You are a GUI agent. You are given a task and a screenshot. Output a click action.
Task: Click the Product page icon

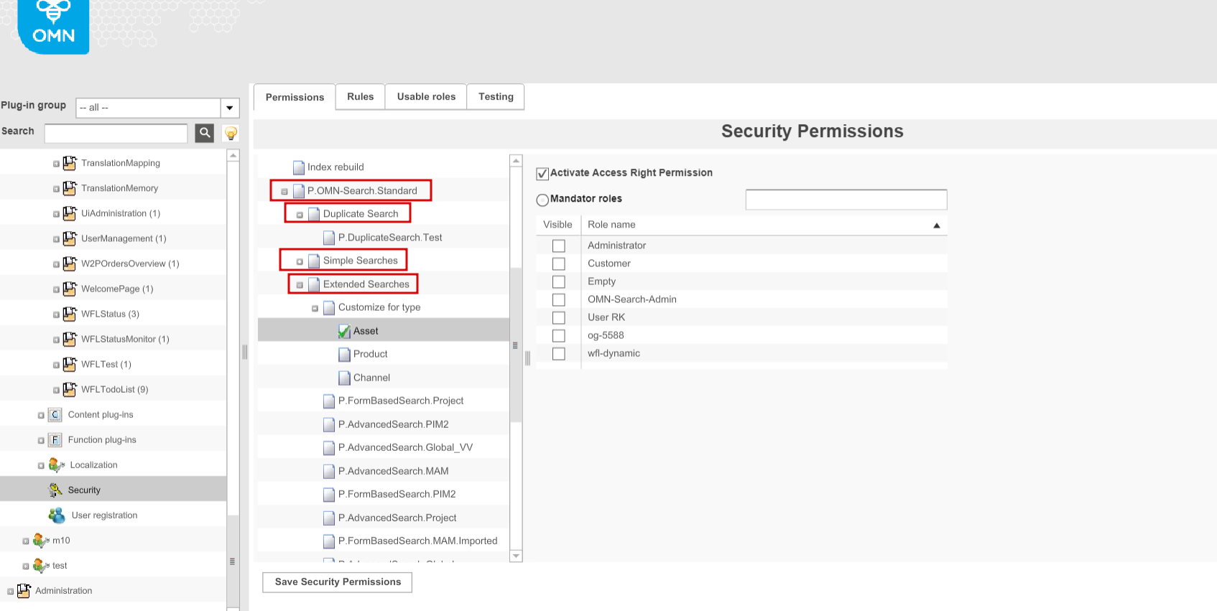[x=344, y=354]
